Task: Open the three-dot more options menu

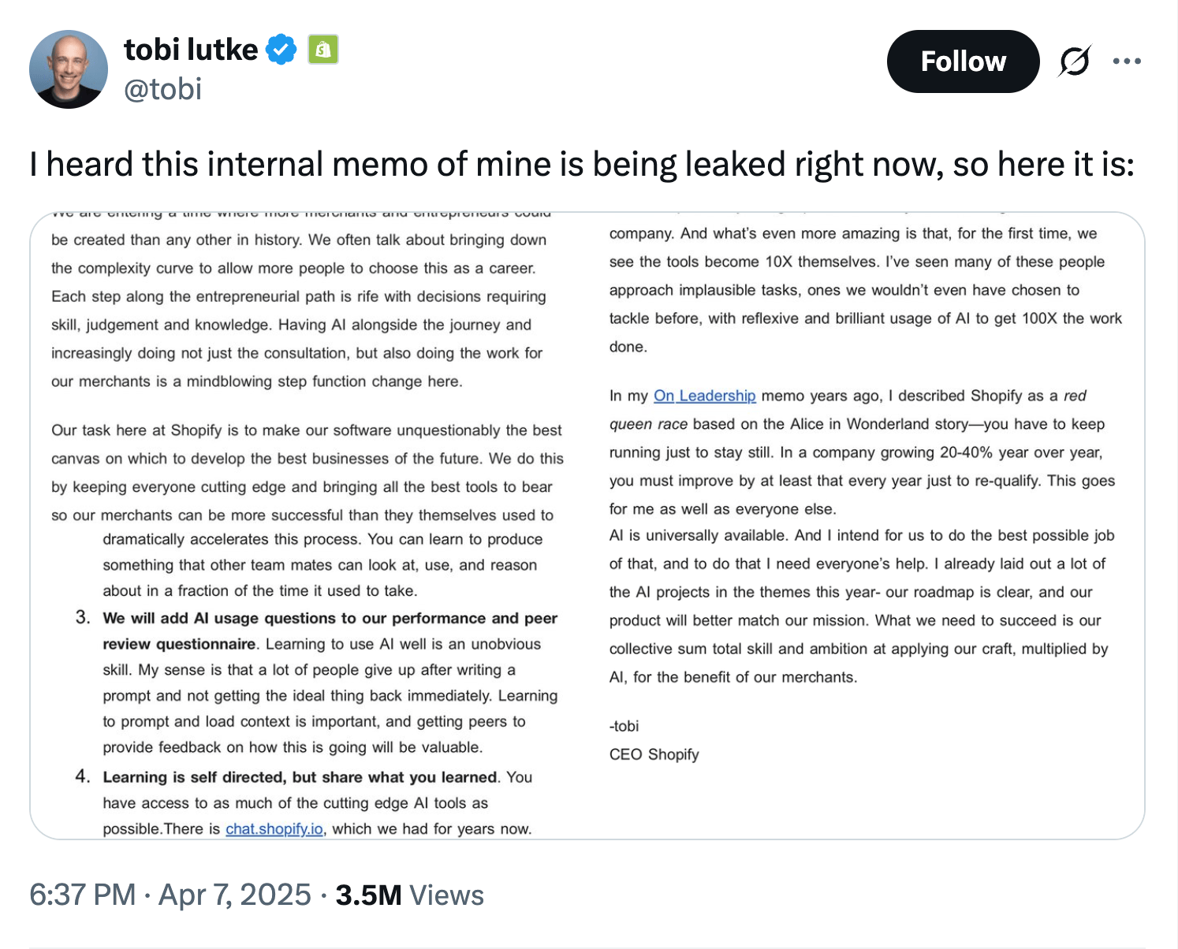Action: click(x=1127, y=61)
